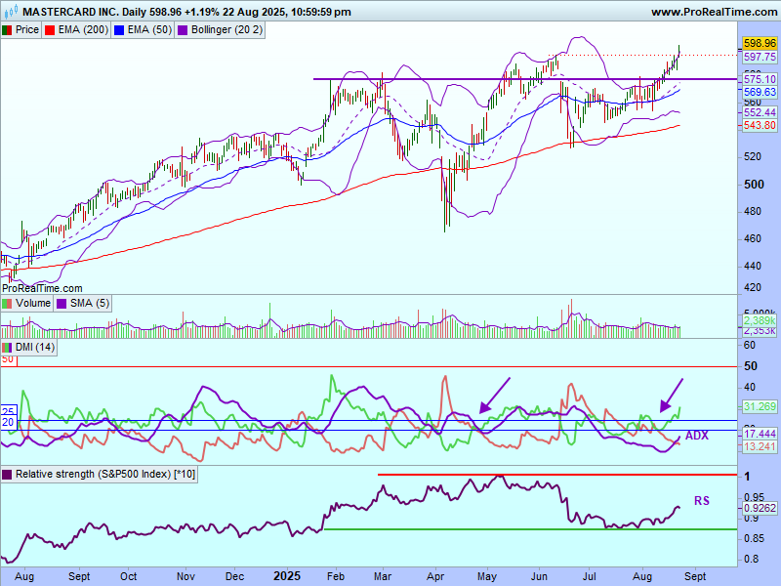Screen dimensions: 781x586
Task: Click the blue EMA (50) color square
Action: coord(119,30)
